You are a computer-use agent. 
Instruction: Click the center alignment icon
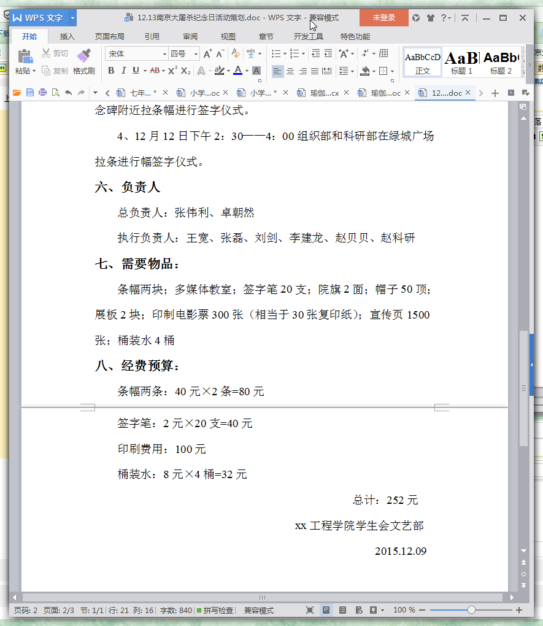[290, 71]
